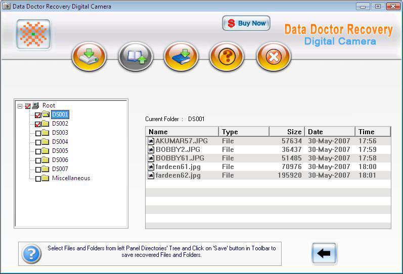Viewport: 403px width, 274px height.
Task: Click the open folder icon beside DS001
Action: tap(46, 114)
